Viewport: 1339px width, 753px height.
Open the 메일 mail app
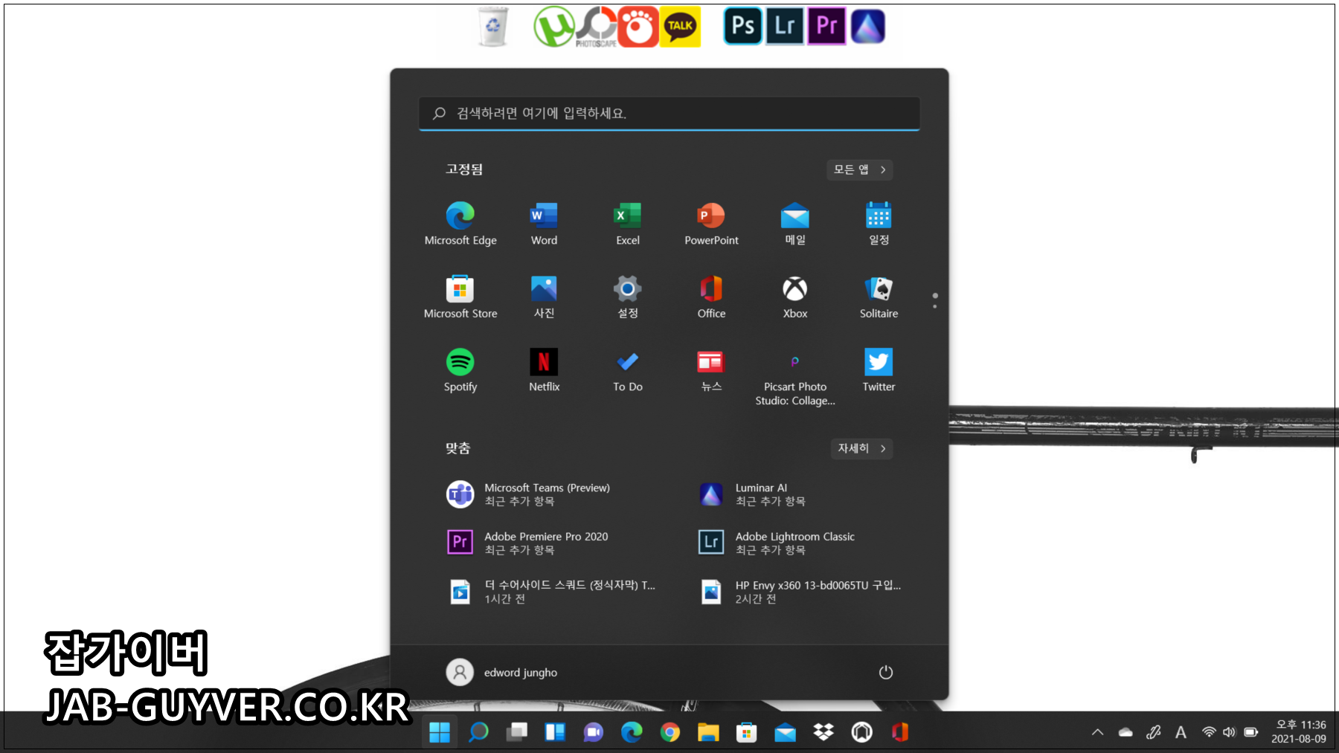[x=795, y=223]
